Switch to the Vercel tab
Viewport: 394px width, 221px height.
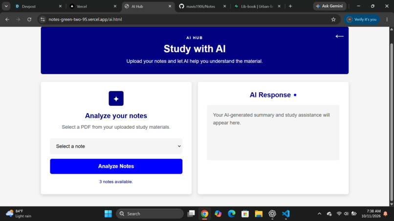coord(93,6)
